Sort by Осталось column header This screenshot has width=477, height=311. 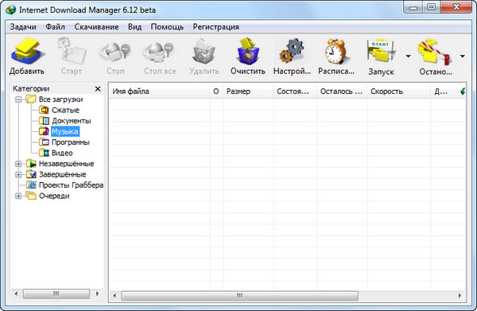click(342, 91)
